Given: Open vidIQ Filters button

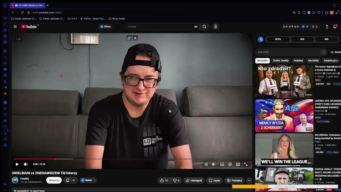Looking at the screenshot, I should tap(105, 27).
